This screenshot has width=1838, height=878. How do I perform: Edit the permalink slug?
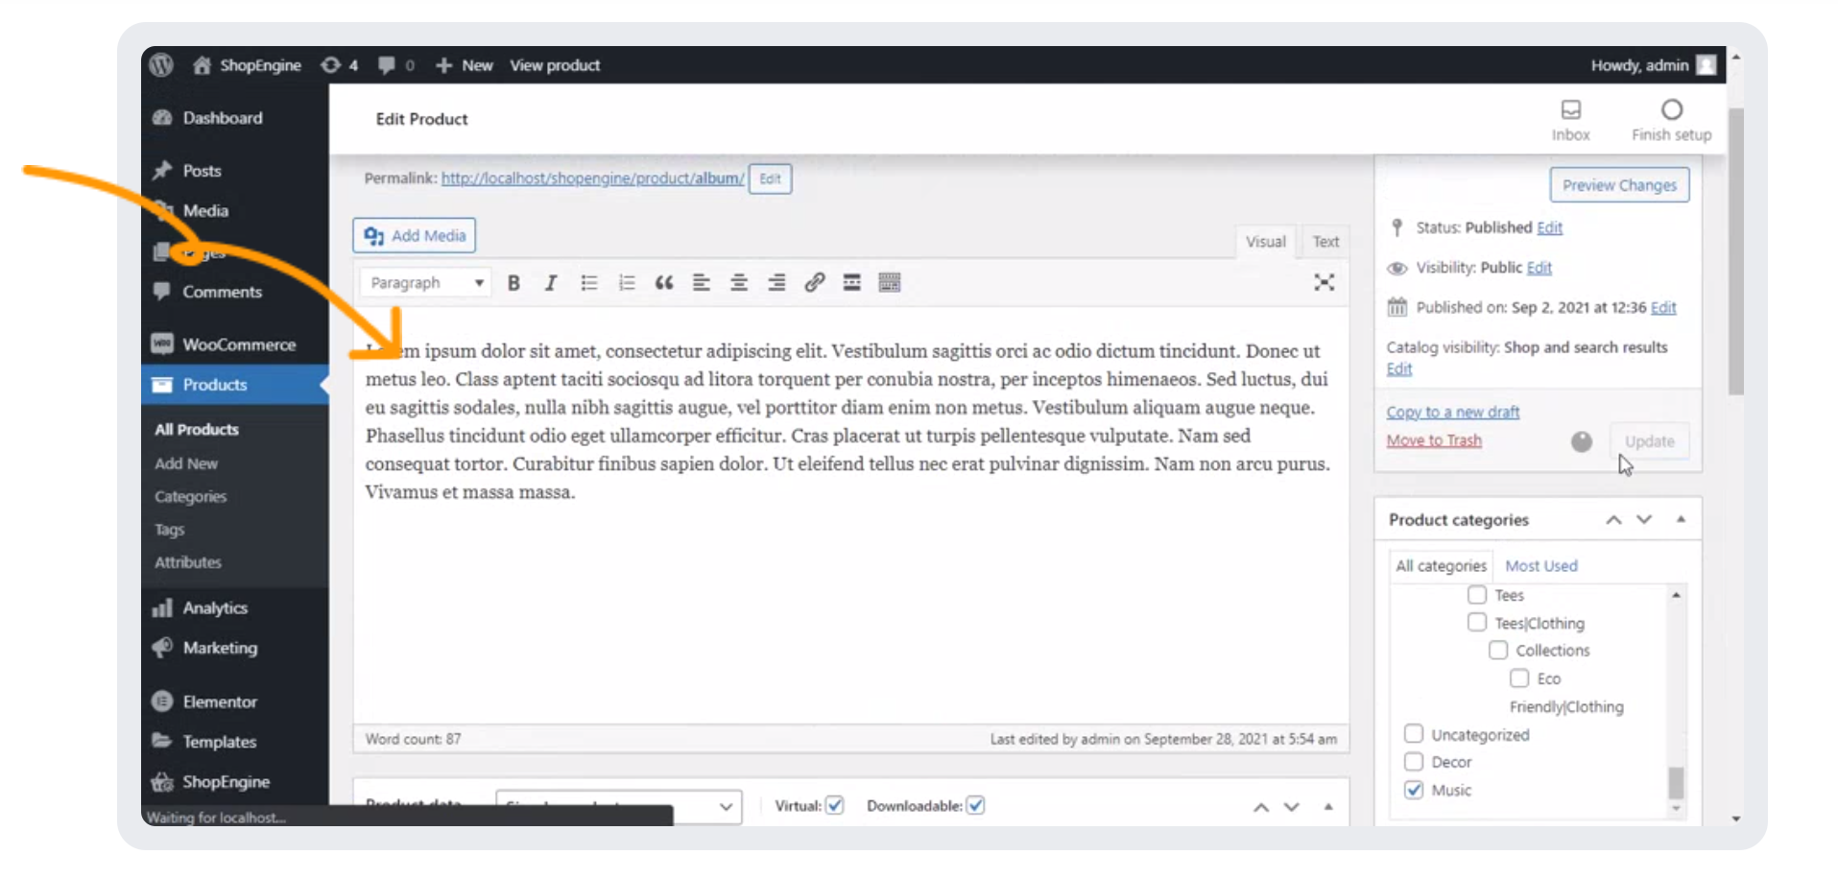(770, 179)
